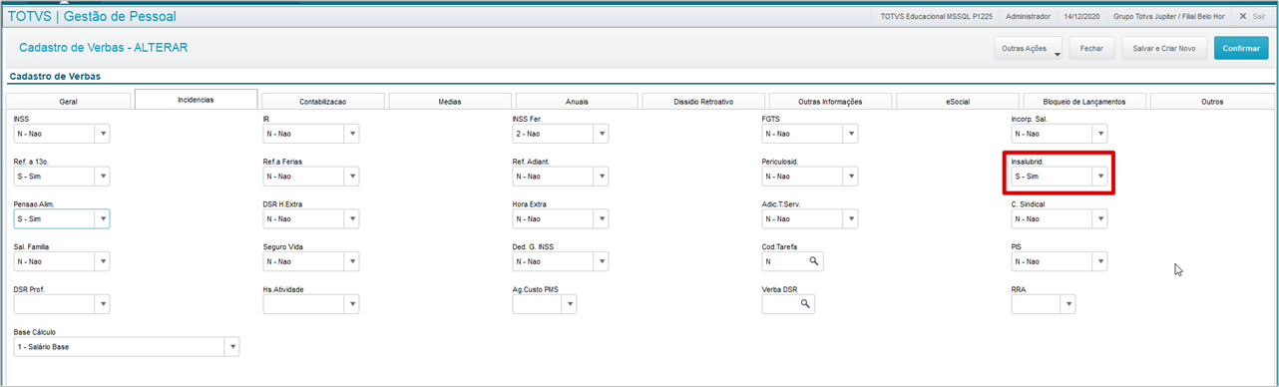Expand the Adic.T.Serv. dropdown
Image resolution: width=1279 pixels, height=387 pixels.
850,219
